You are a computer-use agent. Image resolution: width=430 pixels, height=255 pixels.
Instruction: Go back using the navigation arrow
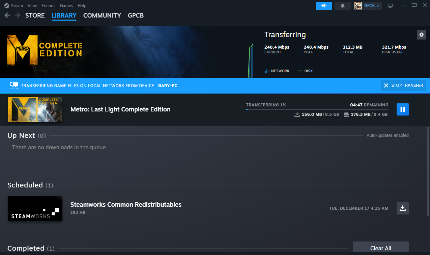coord(7,15)
